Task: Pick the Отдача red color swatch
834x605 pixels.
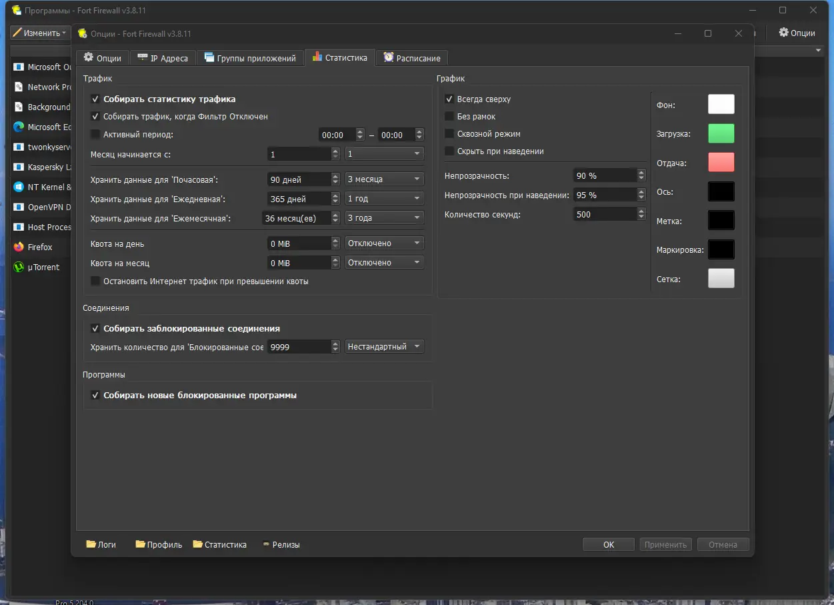Action: tap(721, 162)
